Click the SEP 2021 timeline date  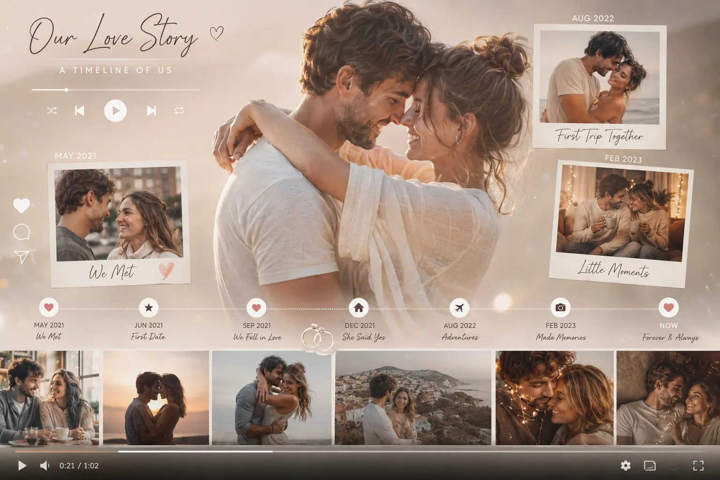(x=256, y=325)
